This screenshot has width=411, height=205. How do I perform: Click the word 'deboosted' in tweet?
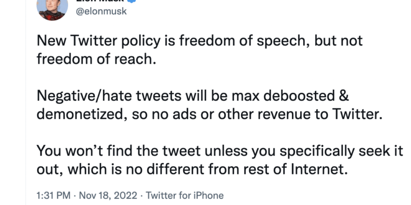click(x=299, y=96)
